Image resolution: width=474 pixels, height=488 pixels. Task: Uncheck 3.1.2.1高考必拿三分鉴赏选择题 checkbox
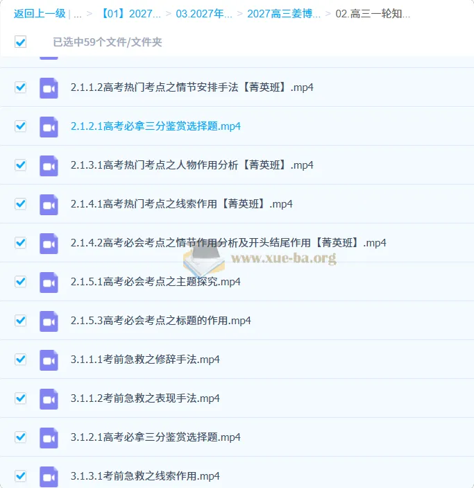(x=21, y=437)
